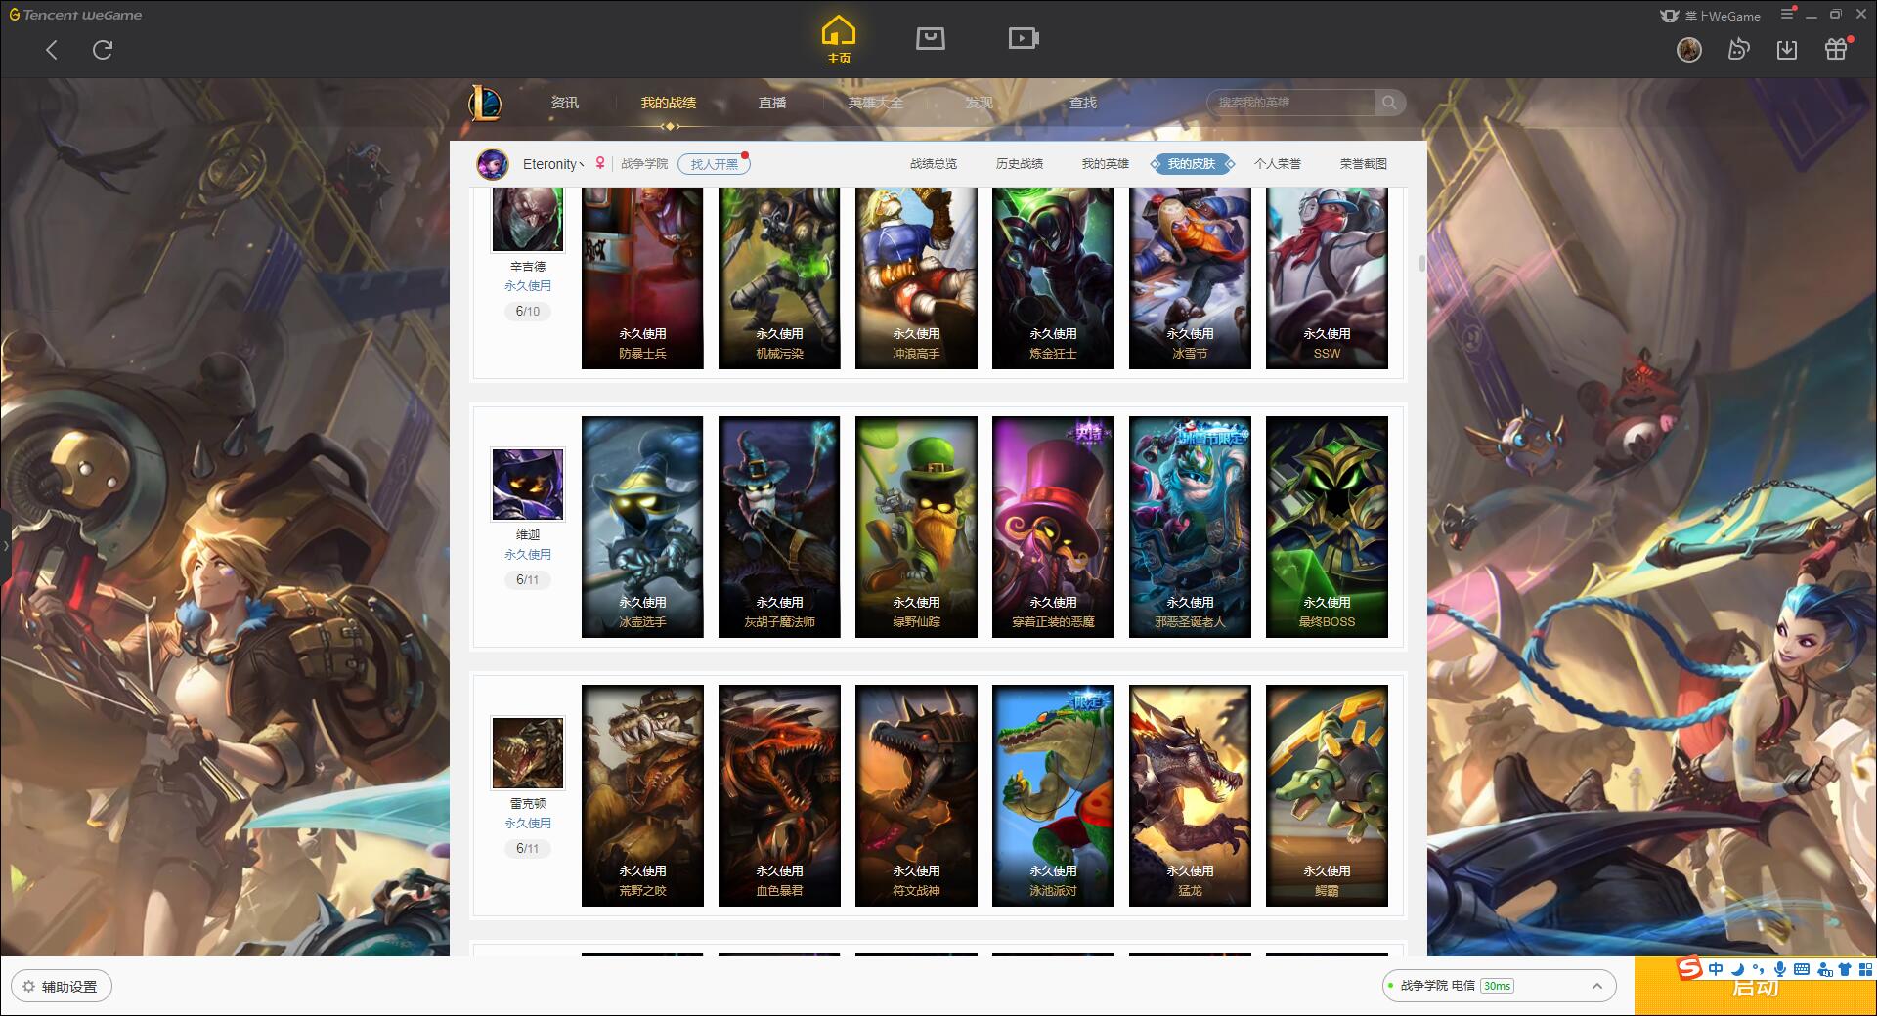This screenshot has height=1016, width=1877.
Task: Click the 辛吉德 champion portrait
Action: [x=528, y=219]
